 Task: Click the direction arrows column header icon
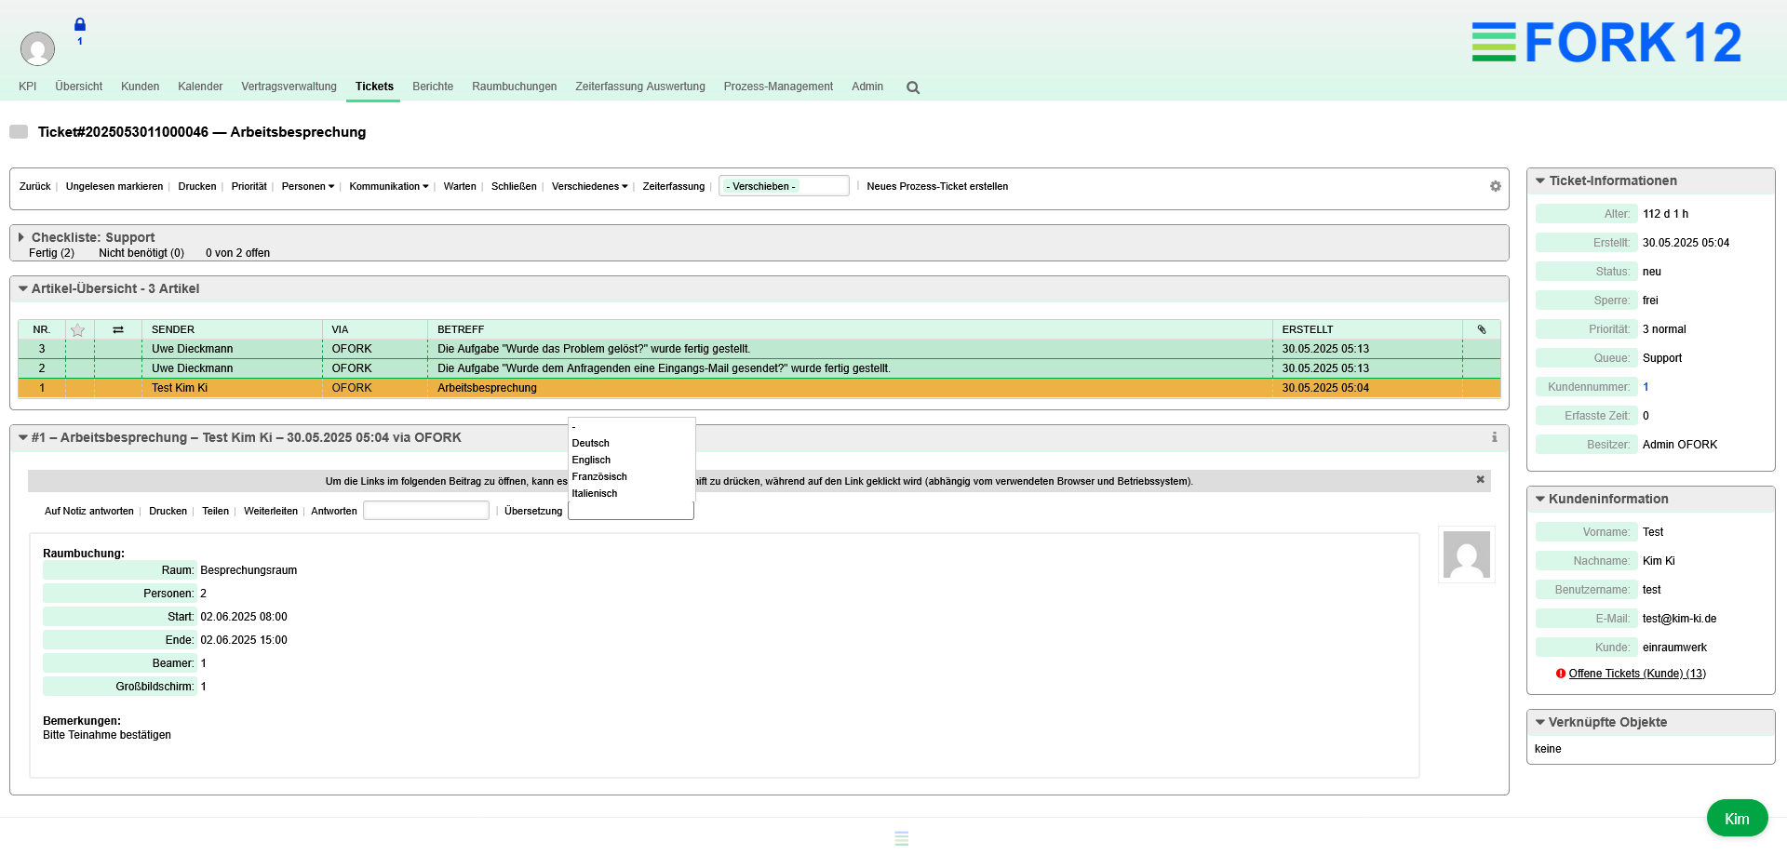[118, 330]
